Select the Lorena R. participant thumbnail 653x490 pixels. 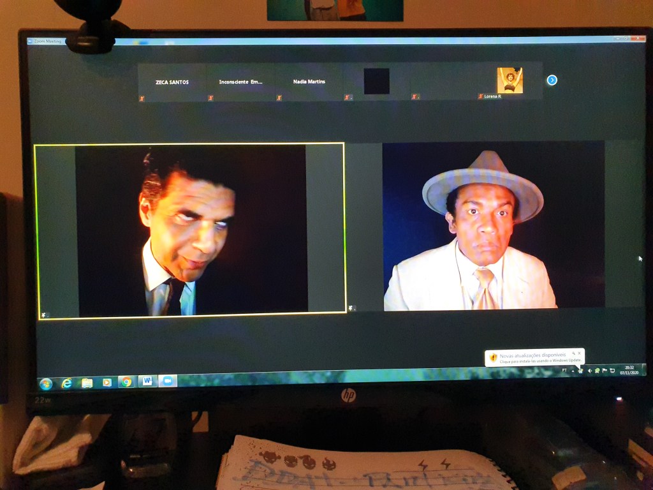tap(510, 81)
